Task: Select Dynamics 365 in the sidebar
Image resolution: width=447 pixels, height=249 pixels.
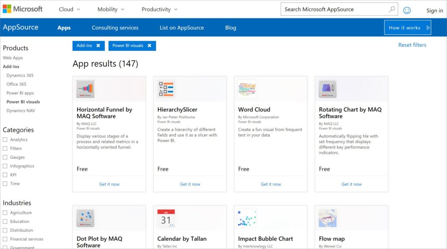Action: point(20,75)
